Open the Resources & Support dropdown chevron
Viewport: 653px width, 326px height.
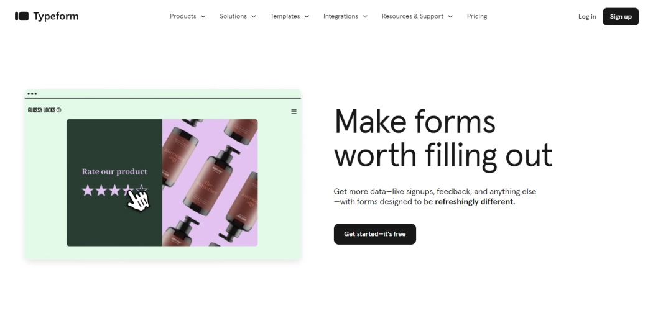click(450, 16)
